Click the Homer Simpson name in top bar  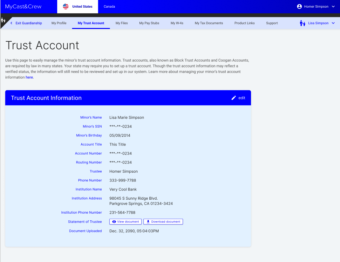[x=316, y=6]
